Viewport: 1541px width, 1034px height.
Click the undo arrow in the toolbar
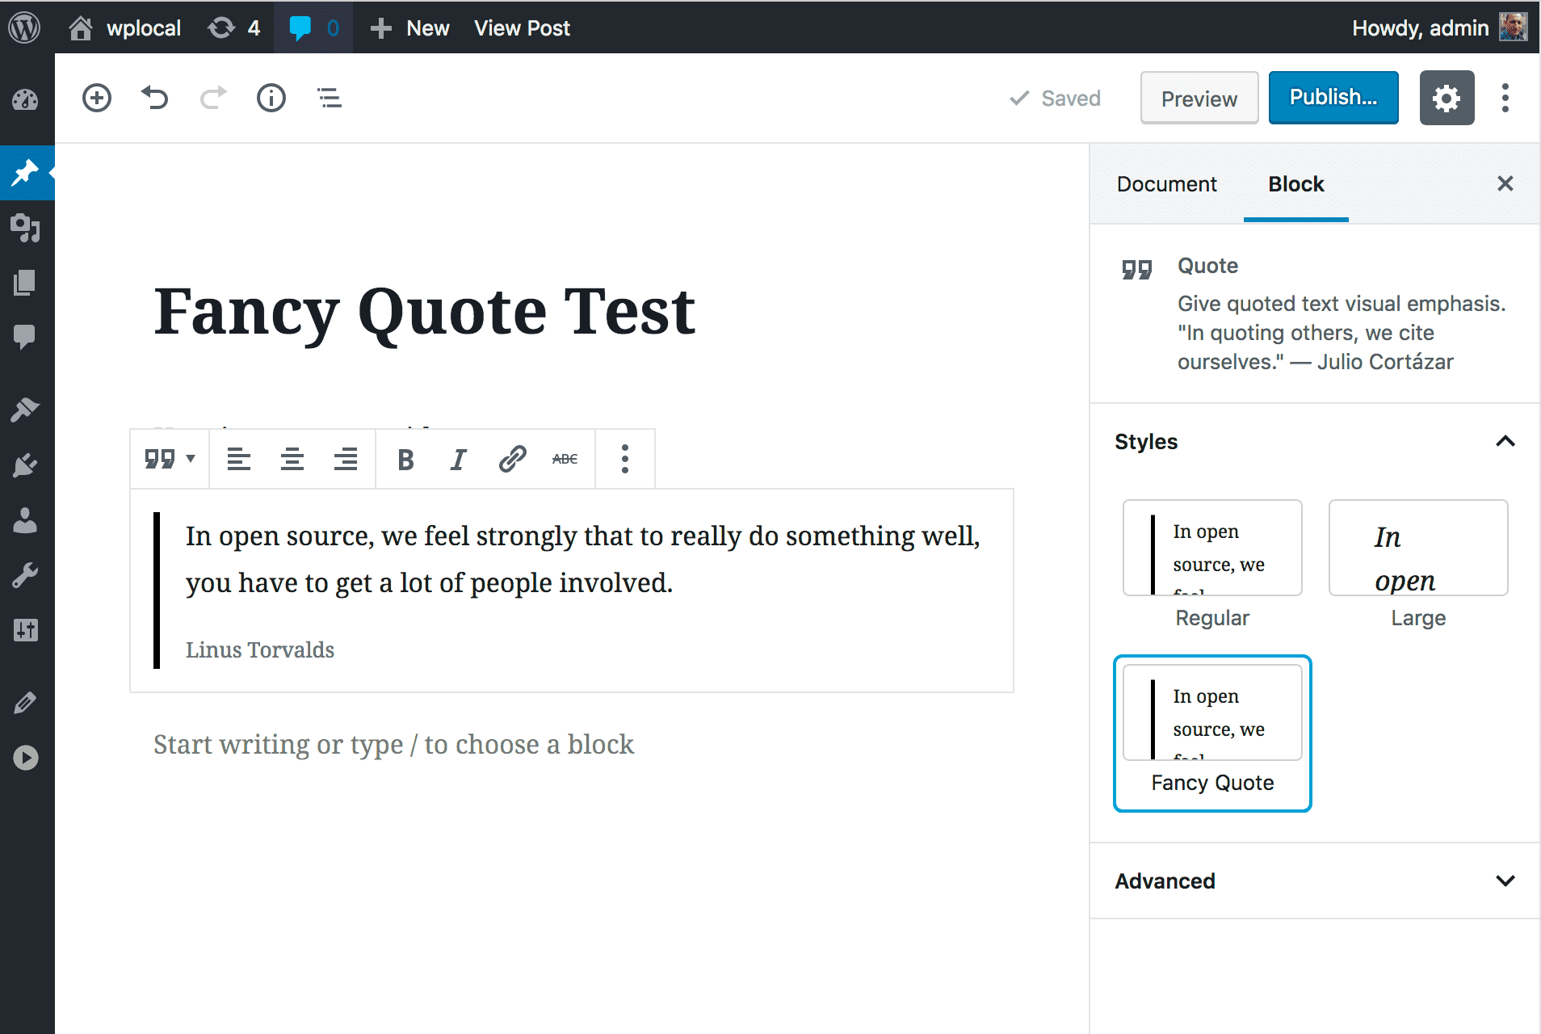click(154, 98)
